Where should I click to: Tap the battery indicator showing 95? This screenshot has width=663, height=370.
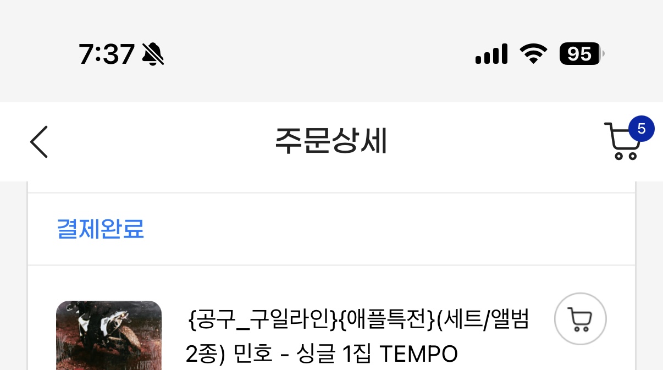[x=582, y=54]
